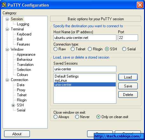Screen dimensions: 145x140
Task: Open the Session category
Action: 17,19
